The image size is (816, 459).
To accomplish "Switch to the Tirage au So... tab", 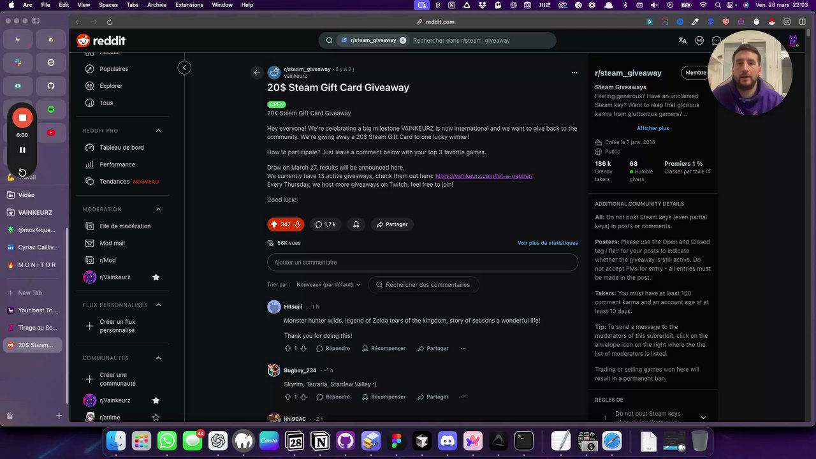I will (x=34, y=328).
